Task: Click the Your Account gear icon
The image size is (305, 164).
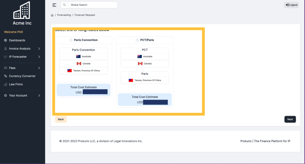Action: pyautogui.click(x=6, y=95)
